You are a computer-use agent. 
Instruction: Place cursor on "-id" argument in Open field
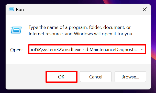85,50
